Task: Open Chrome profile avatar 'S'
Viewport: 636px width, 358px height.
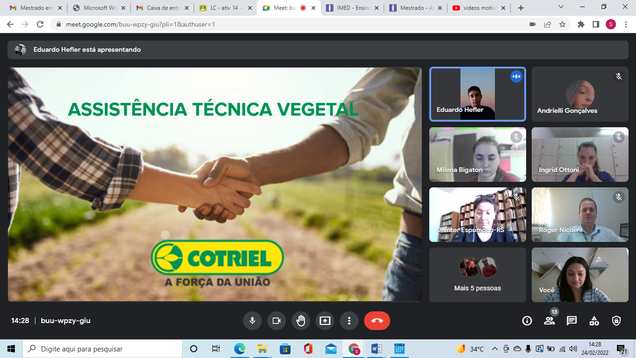Action: 611,24
